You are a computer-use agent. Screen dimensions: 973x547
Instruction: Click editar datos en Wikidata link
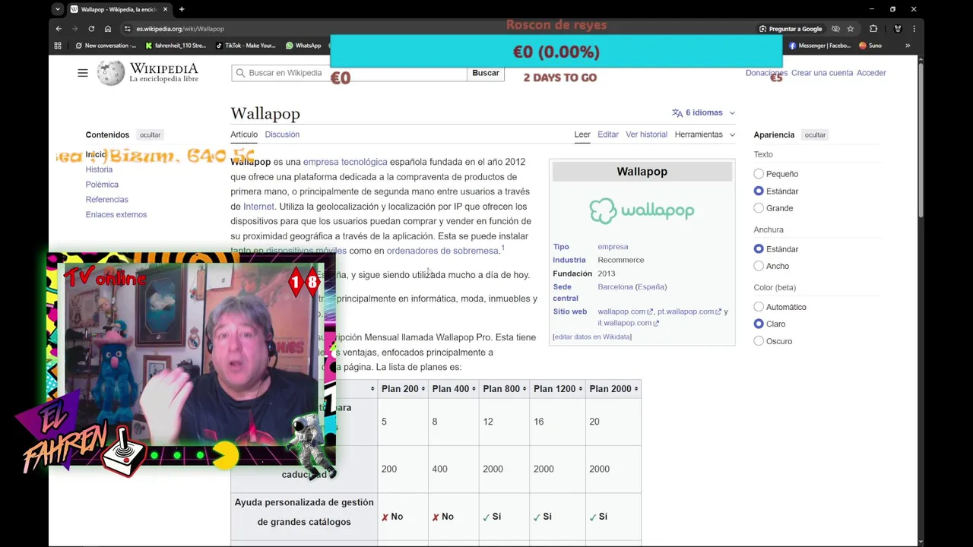pyautogui.click(x=592, y=337)
